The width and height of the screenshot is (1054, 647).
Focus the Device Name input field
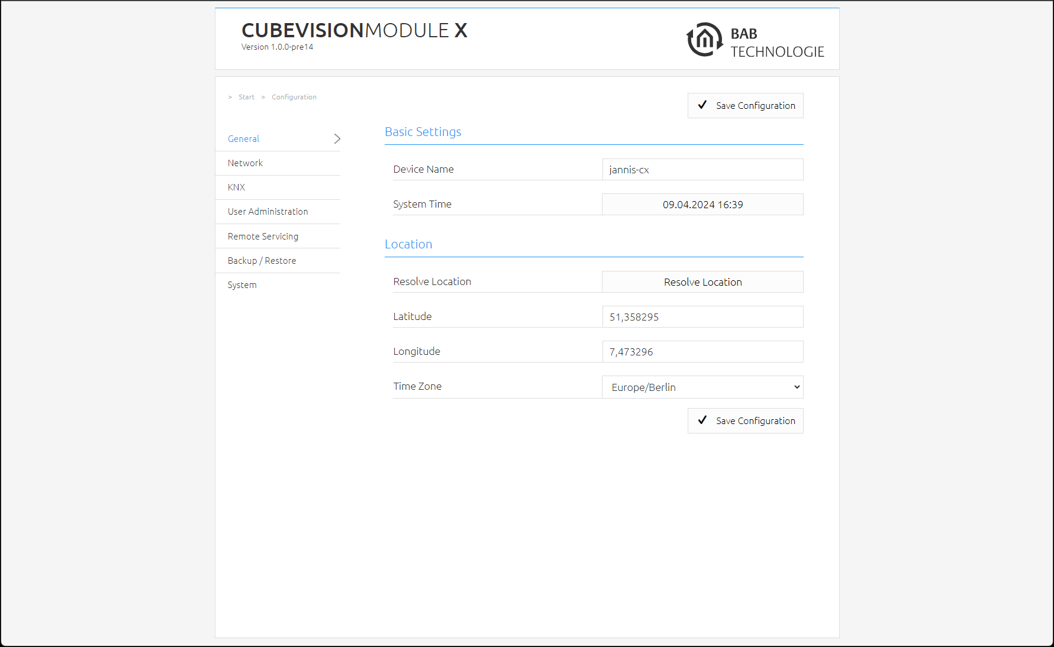coord(702,170)
